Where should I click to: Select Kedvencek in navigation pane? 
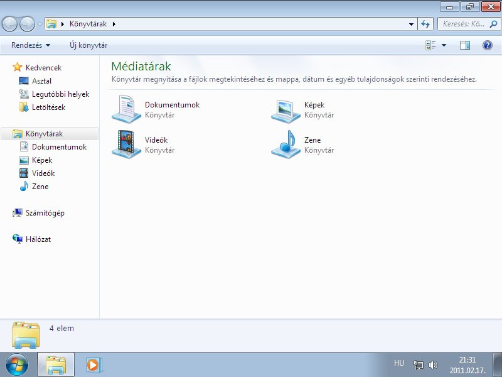point(43,68)
